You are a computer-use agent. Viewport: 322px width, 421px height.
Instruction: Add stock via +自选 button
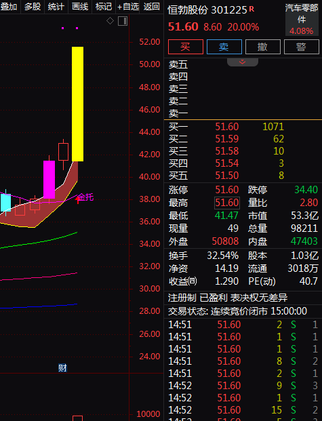[128, 7]
